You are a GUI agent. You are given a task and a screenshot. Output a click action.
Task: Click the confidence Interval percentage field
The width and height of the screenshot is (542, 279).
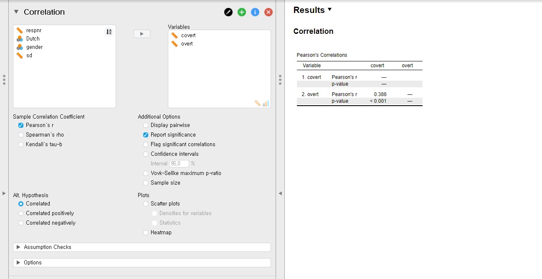(x=179, y=164)
